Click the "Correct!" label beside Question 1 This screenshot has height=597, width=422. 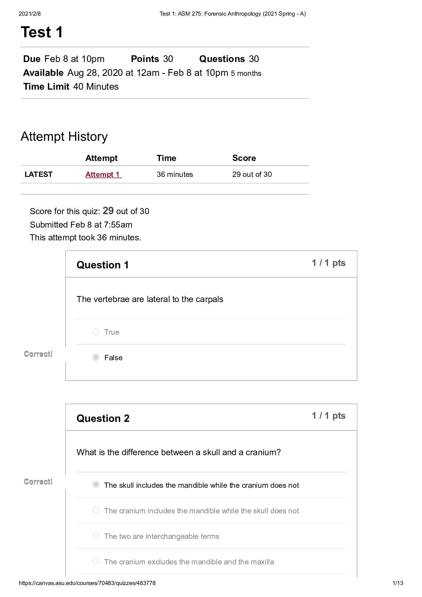coord(38,354)
